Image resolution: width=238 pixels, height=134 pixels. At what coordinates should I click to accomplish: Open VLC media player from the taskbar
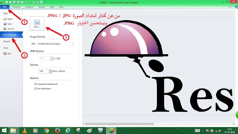point(25,131)
